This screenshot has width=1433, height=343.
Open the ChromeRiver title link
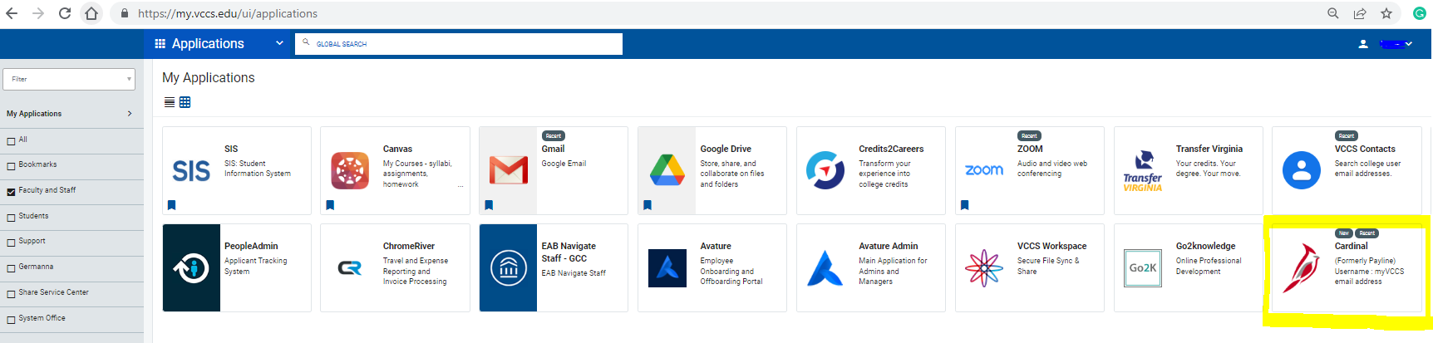click(409, 247)
